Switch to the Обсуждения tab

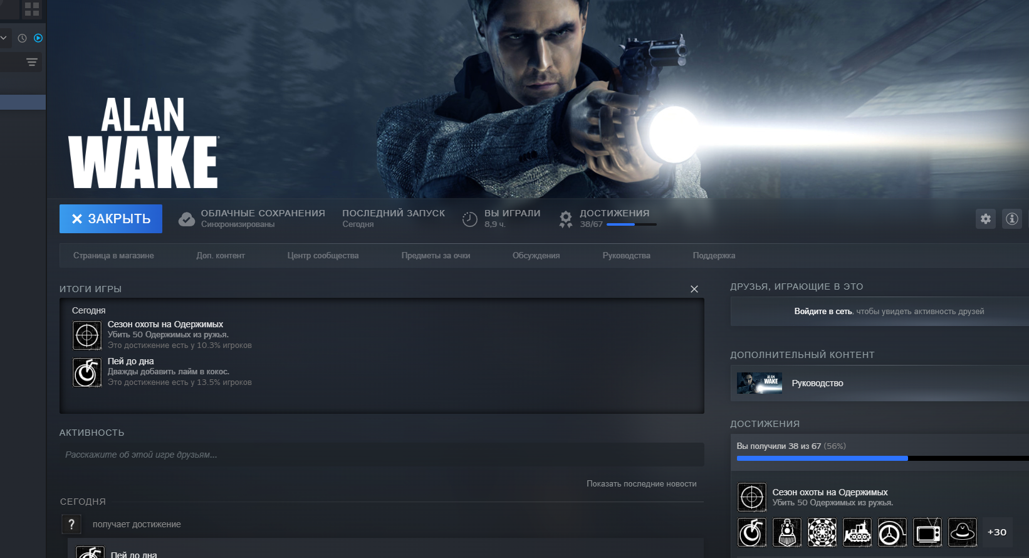536,256
